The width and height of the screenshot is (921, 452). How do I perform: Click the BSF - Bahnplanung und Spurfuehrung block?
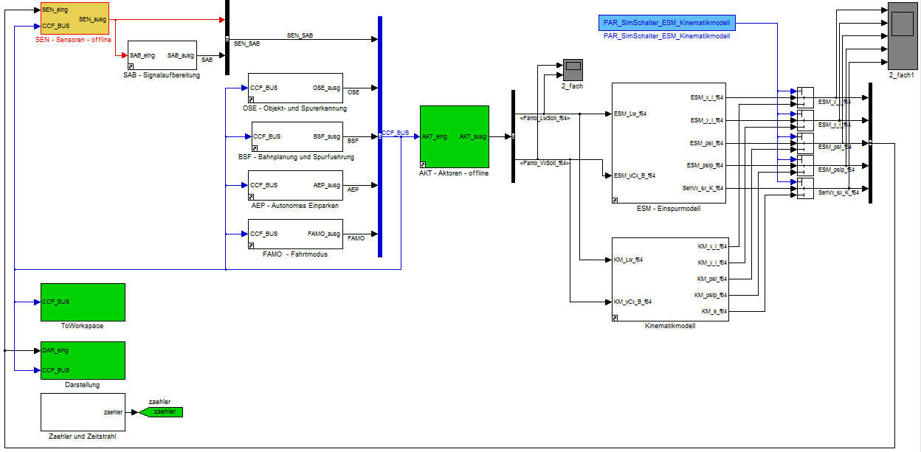click(x=295, y=136)
